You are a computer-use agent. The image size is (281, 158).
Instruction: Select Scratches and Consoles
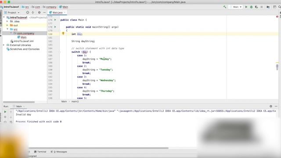point(23,49)
